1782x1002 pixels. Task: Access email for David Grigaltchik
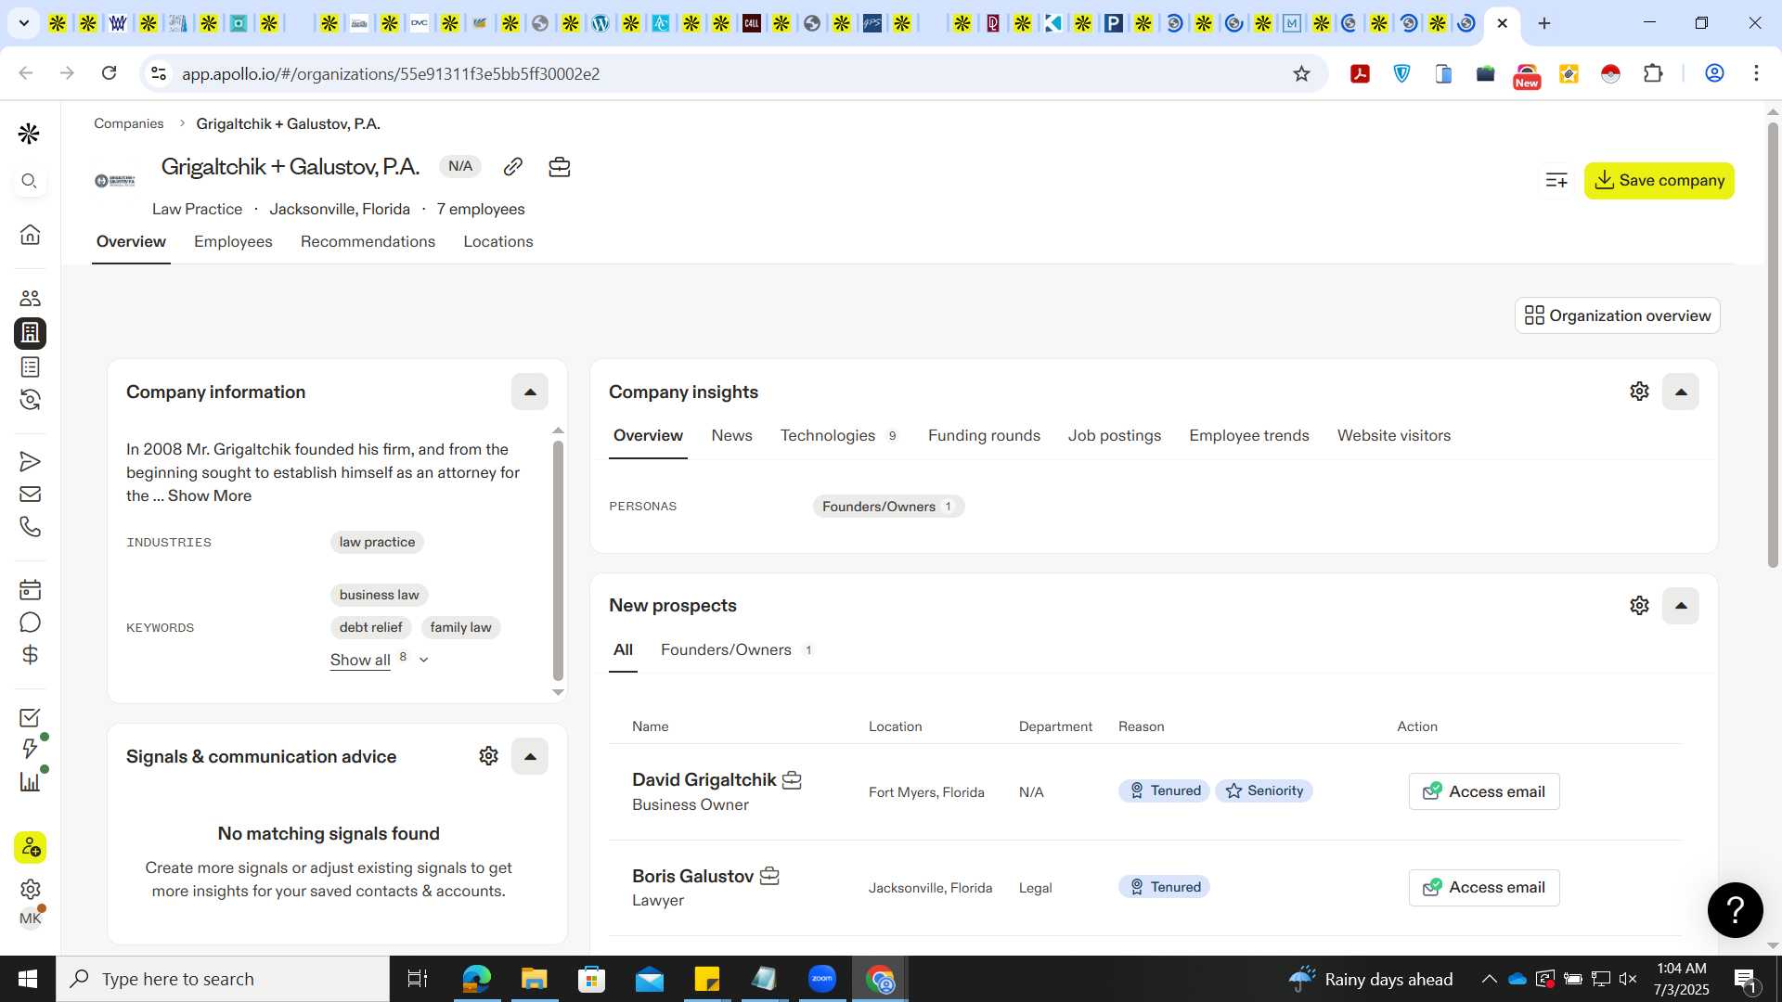tap(1484, 791)
